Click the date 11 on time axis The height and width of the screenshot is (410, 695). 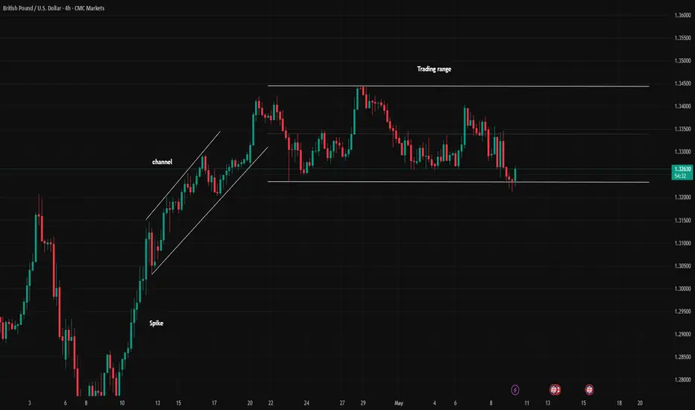(x=526, y=403)
